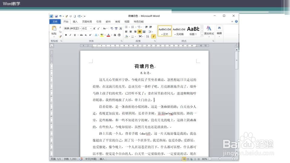Open the Change Styles (更改样式) dropdown

209,31
